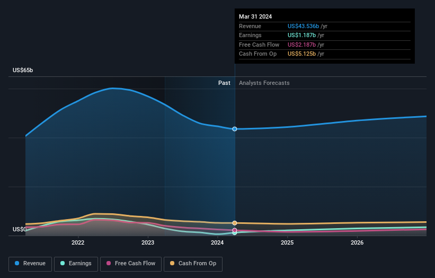435x278 pixels.
Task: Toggle the Cash From Op legend button
Action: click(193, 264)
